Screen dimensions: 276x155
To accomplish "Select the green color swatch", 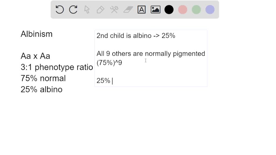I will coord(196,9).
